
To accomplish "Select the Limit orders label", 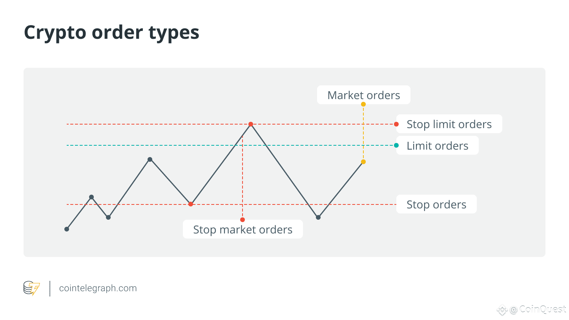I will [437, 146].
